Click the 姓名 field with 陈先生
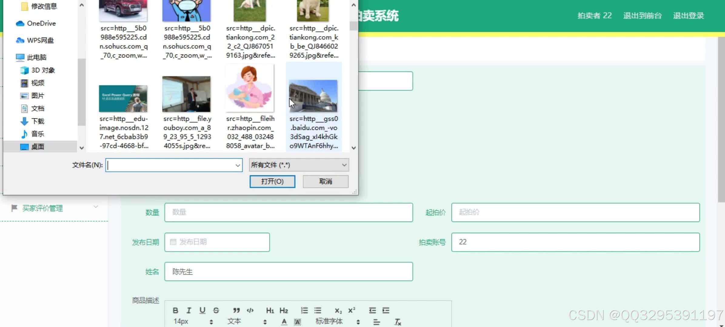725x327 pixels. [289, 272]
